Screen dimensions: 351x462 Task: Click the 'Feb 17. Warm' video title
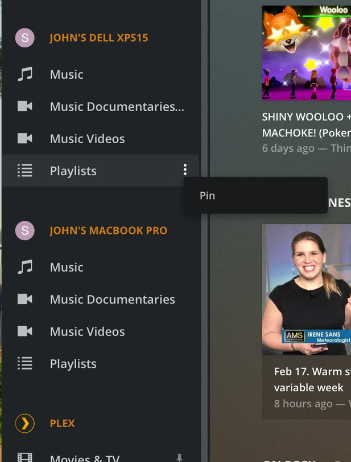312,379
